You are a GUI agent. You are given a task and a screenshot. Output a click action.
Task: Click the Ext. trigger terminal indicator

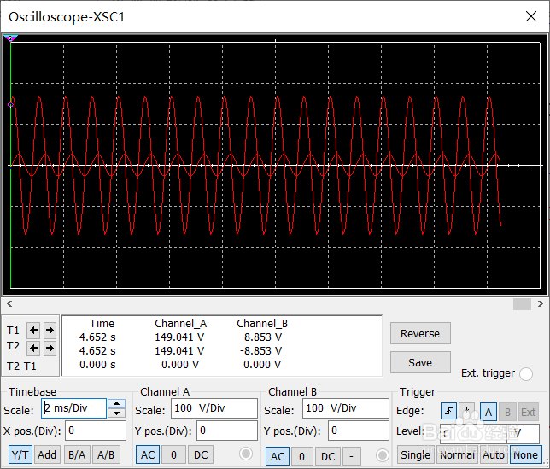[526, 373]
